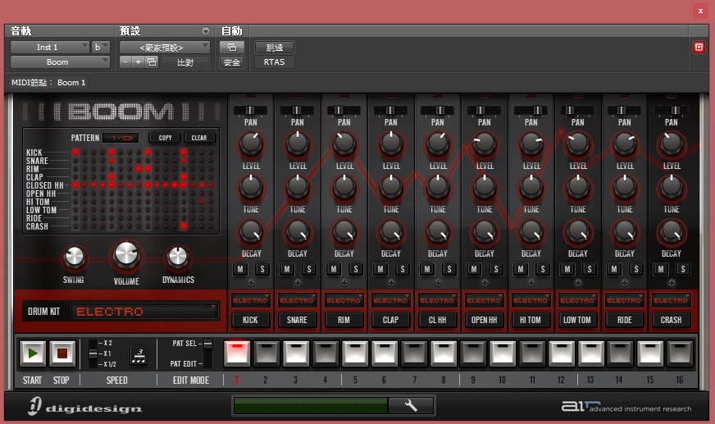Image resolution: width=715 pixels, height=424 pixels.
Task: Open the SNARE channel ELECTRO kit selector
Action: (x=297, y=300)
